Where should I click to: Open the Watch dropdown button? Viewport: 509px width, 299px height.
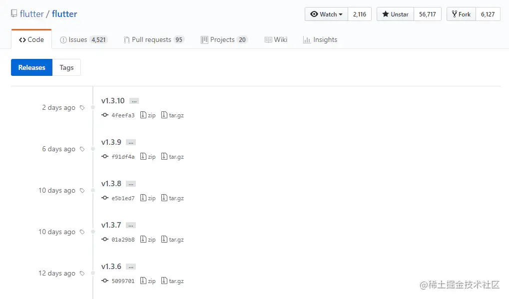(x=326, y=14)
